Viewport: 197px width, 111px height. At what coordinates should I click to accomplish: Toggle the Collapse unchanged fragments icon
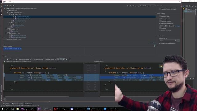pyautogui.click(x=58, y=59)
